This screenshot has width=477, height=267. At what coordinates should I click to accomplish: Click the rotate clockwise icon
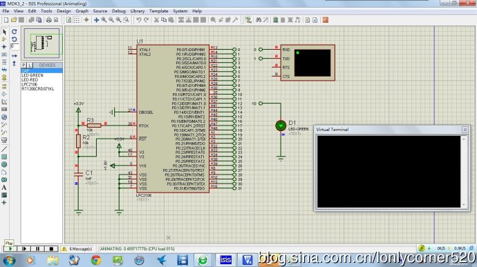tap(15, 32)
